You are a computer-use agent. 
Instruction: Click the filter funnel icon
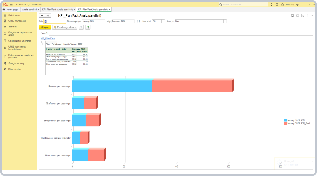pos(81,27)
